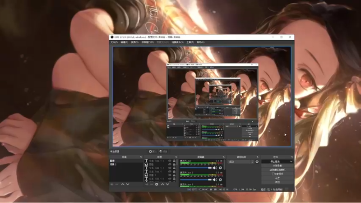Add a new scene with the Scenes plus icon

[x=112, y=184]
